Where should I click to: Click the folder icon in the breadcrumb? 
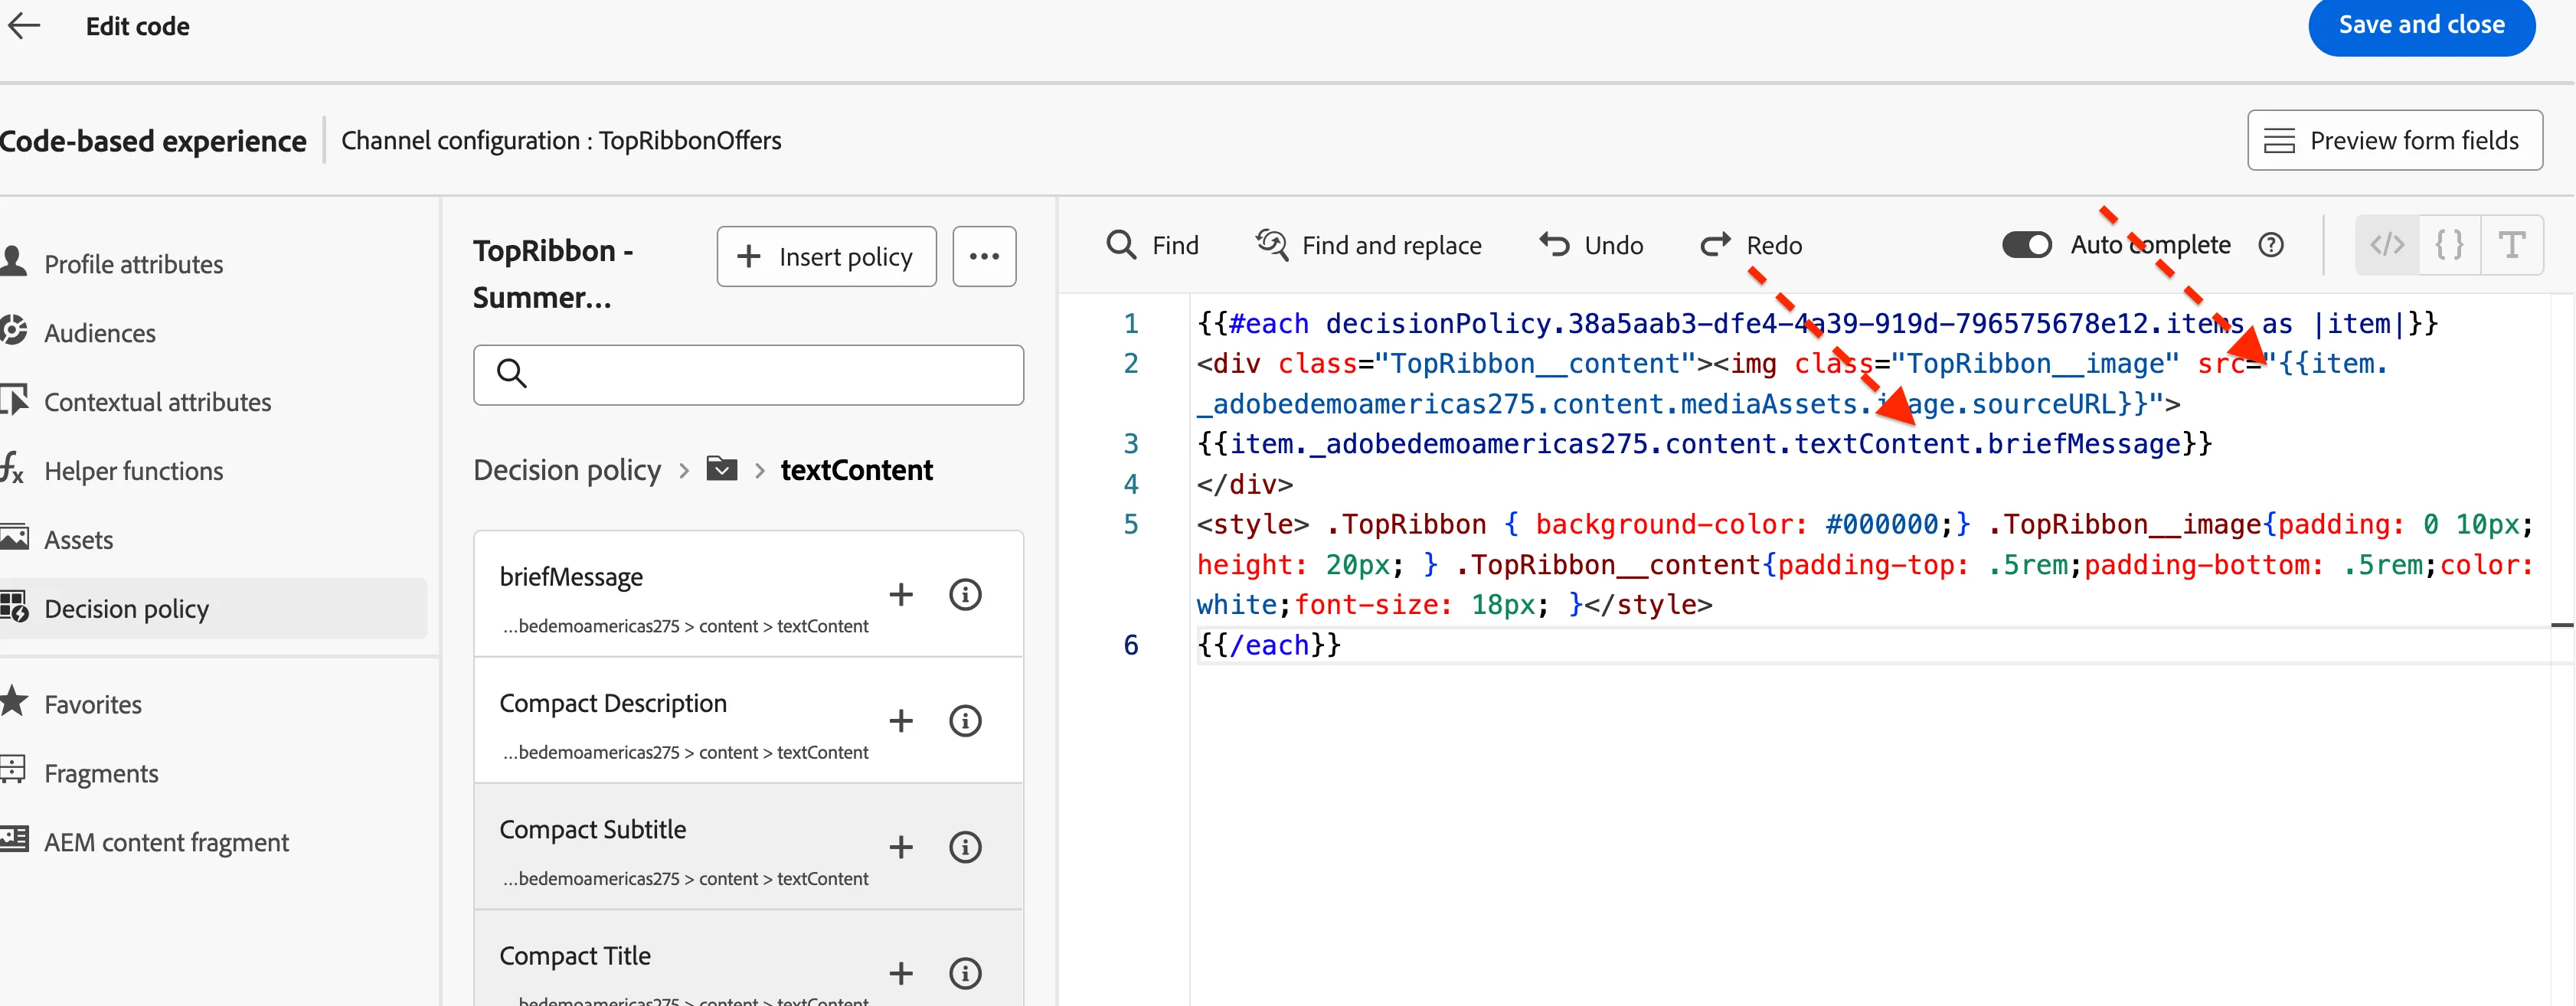click(721, 469)
